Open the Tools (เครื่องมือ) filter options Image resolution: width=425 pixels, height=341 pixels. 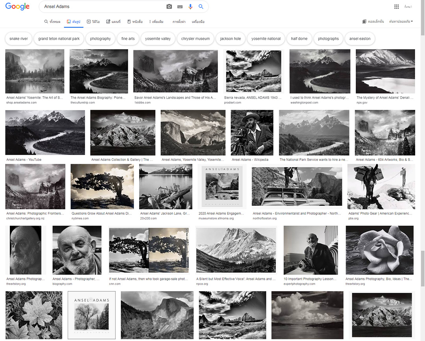pos(198,22)
